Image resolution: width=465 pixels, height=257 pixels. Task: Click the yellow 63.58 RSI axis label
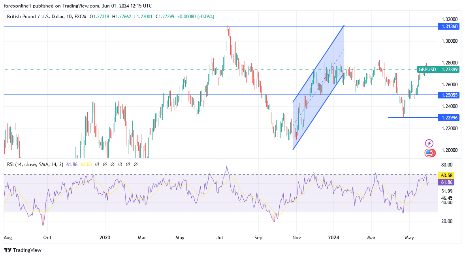point(446,176)
